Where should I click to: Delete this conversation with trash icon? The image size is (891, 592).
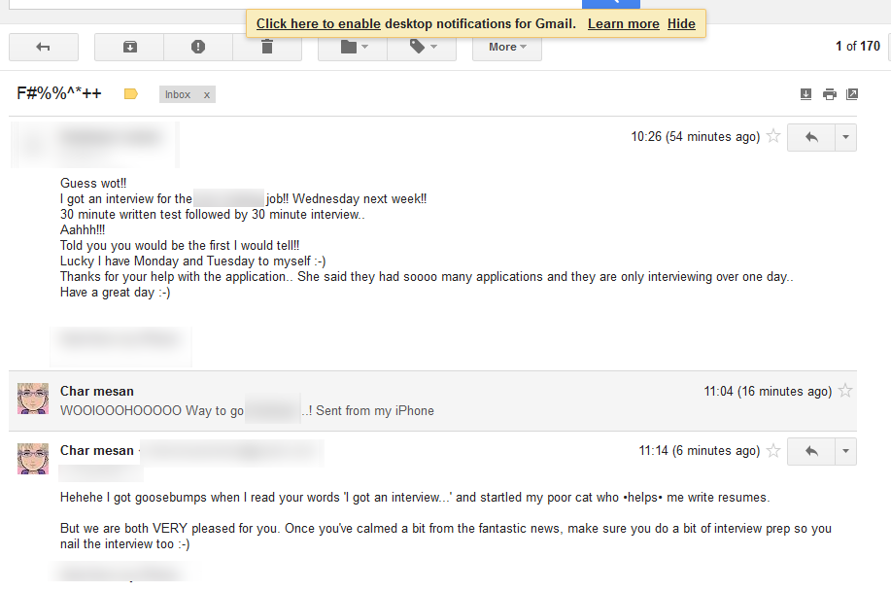267,48
